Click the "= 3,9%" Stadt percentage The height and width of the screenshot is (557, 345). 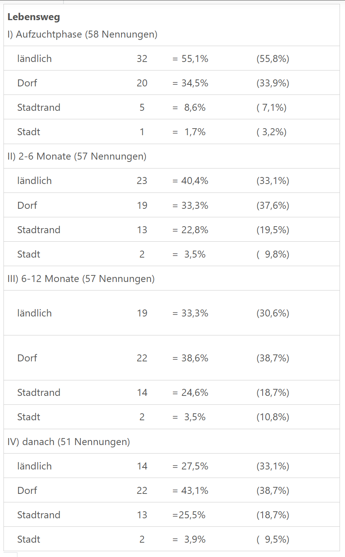click(x=189, y=540)
